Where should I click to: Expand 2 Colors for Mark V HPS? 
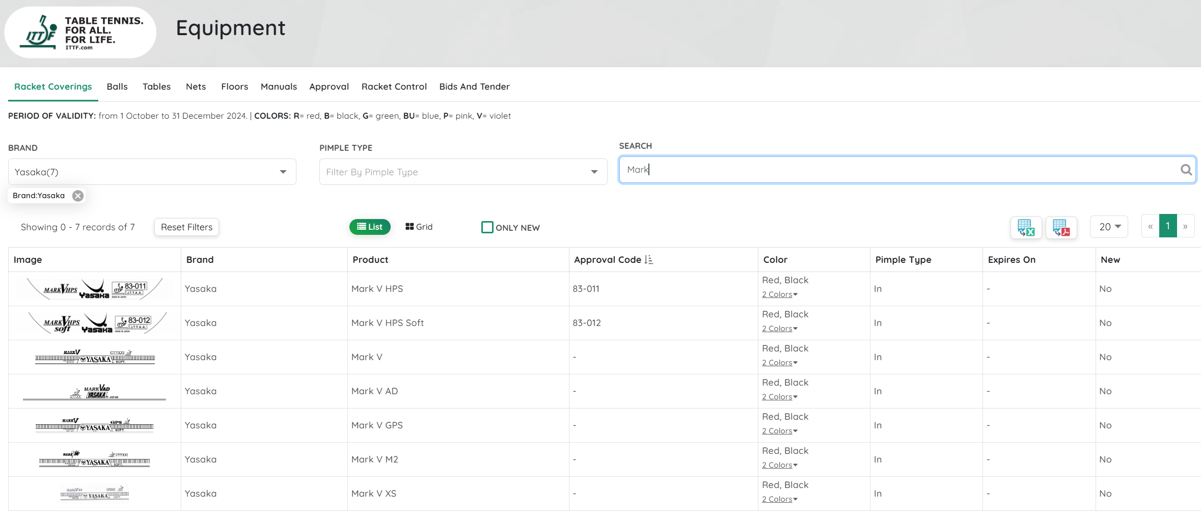(x=780, y=294)
